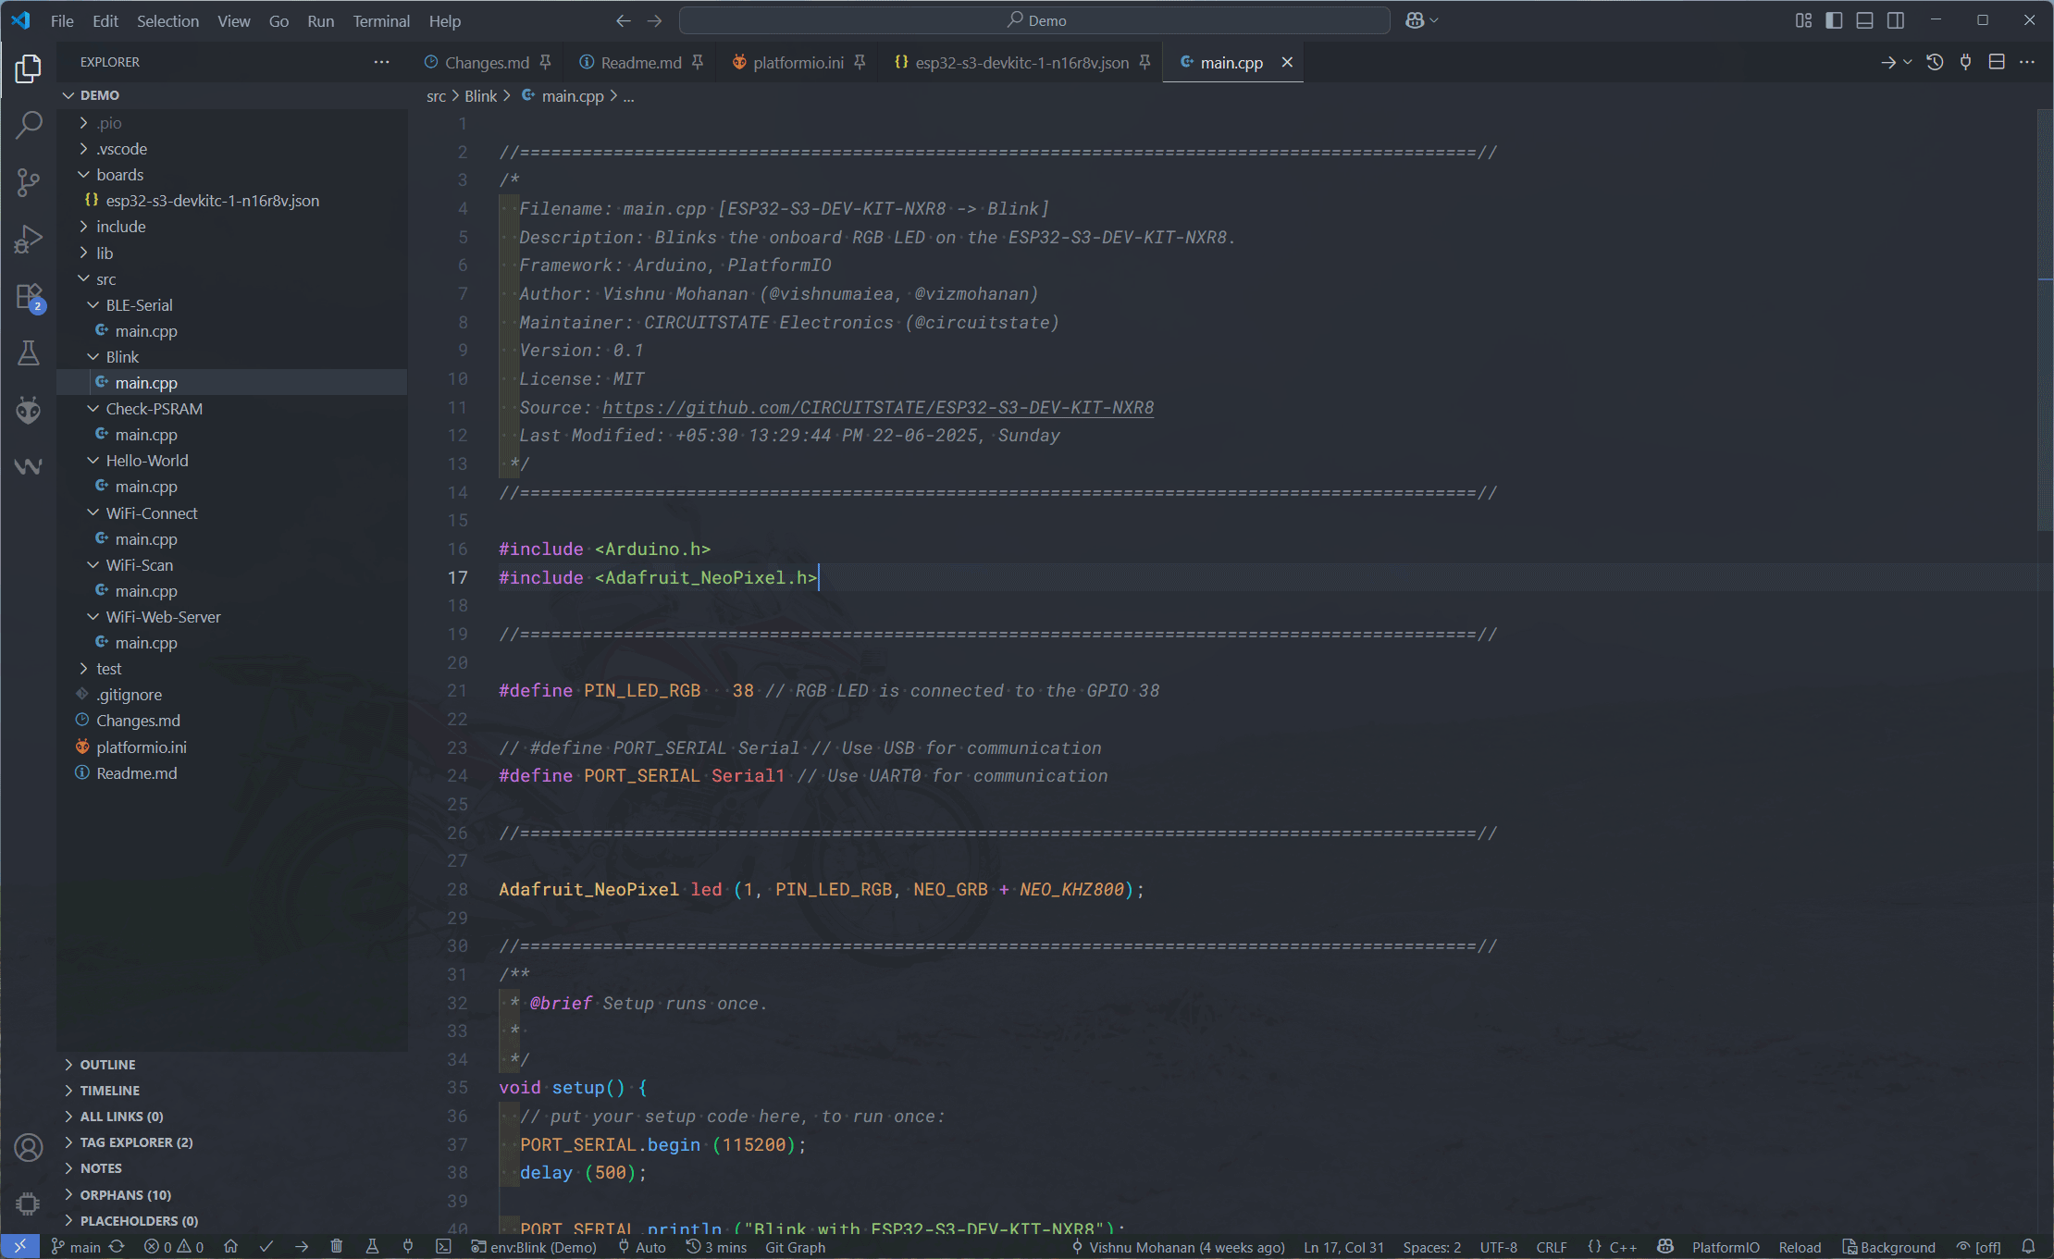Toggle the primary side bar layout button
The image size is (2054, 1259).
click(x=1834, y=20)
